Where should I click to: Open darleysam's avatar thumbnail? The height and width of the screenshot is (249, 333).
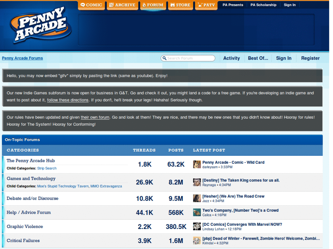(x=196, y=164)
